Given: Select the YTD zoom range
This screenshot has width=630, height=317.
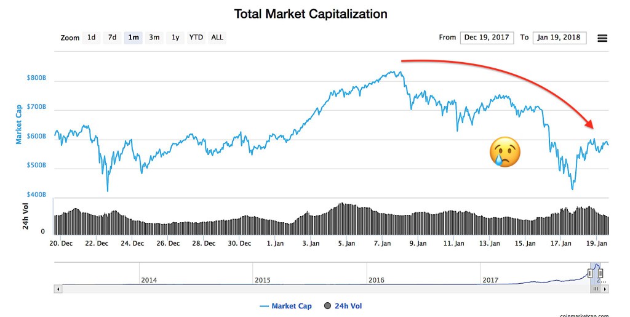Looking at the screenshot, I should pos(196,38).
